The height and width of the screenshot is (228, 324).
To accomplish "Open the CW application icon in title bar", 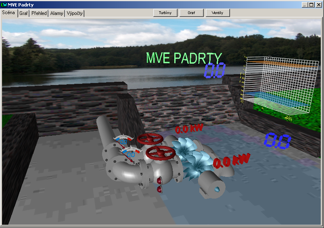I will [4, 4].
